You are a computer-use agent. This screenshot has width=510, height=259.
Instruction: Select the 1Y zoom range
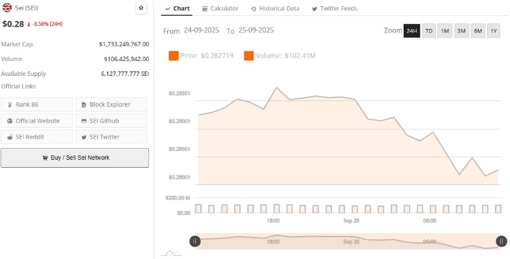493,31
